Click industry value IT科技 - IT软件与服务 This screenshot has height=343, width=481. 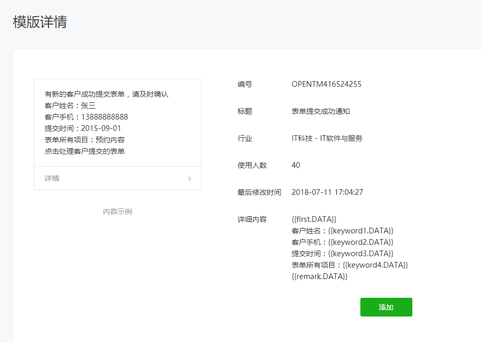coord(327,138)
